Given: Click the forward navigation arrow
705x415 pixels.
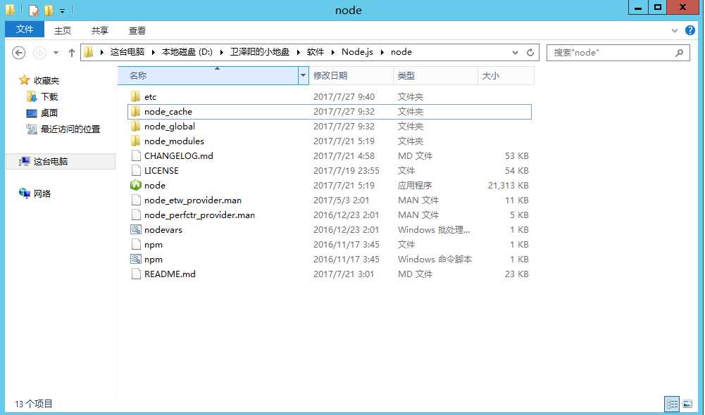Looking at the screenshot, I should [x=39, y=53].
